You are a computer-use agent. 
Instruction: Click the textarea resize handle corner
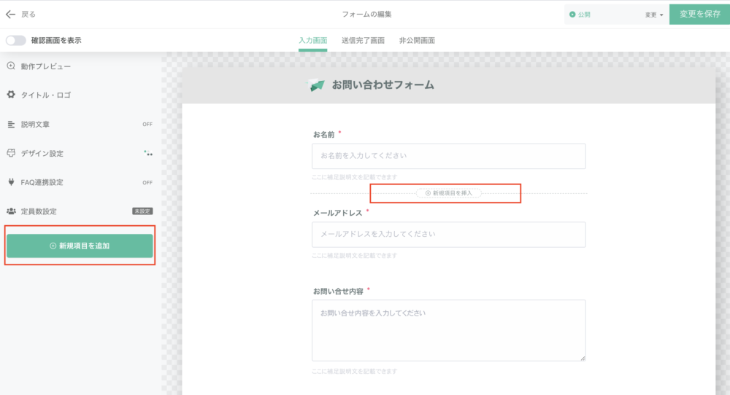(x=583, y=358)
